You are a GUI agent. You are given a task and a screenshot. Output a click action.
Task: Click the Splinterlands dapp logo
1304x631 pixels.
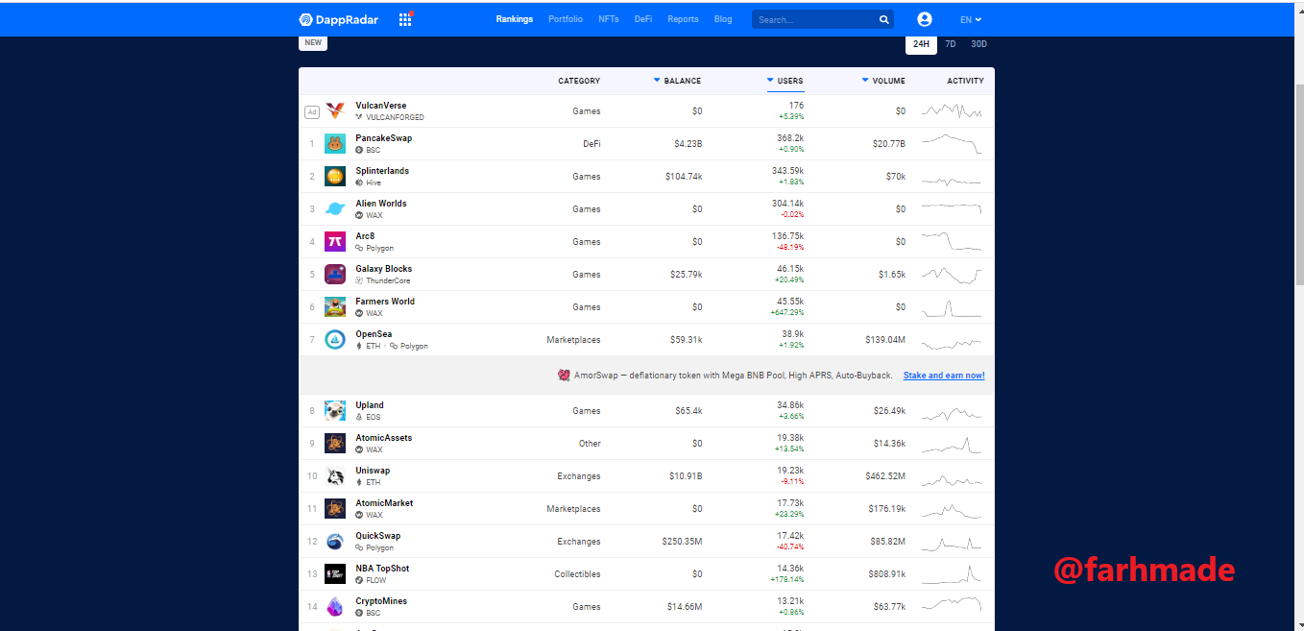point(335,177)
